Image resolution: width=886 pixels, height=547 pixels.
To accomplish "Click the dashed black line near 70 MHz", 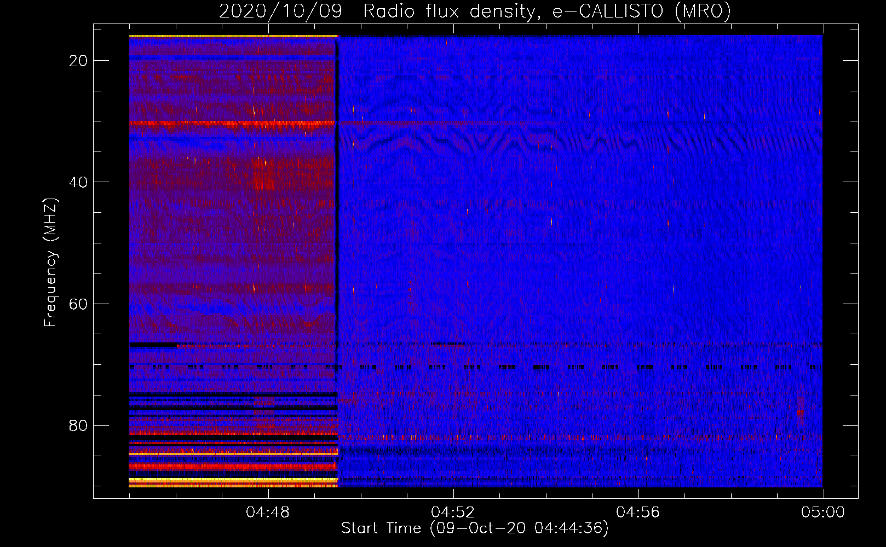I will (476, 367).
